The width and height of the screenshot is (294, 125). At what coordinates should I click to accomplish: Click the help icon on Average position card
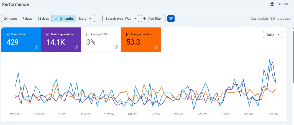(x=156, y=47)
